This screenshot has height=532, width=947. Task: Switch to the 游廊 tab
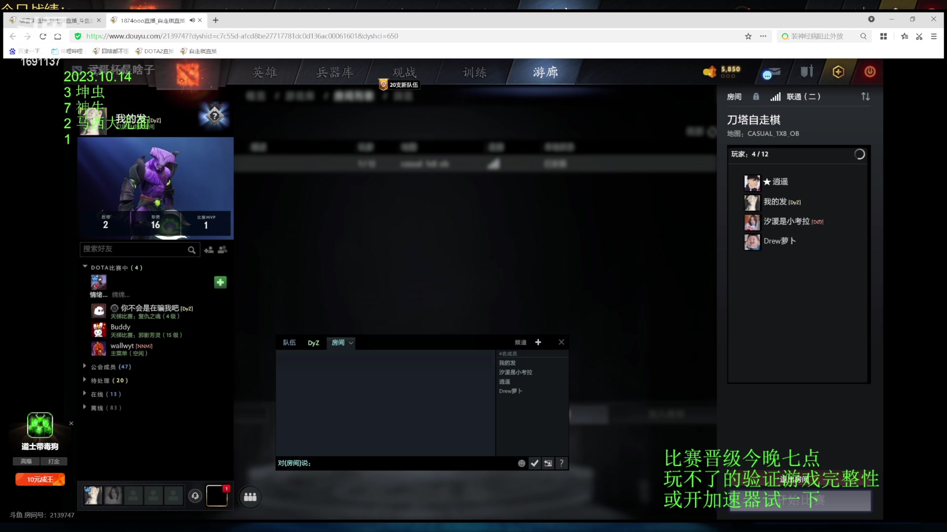pyautogui.click(x=546, y=72)
